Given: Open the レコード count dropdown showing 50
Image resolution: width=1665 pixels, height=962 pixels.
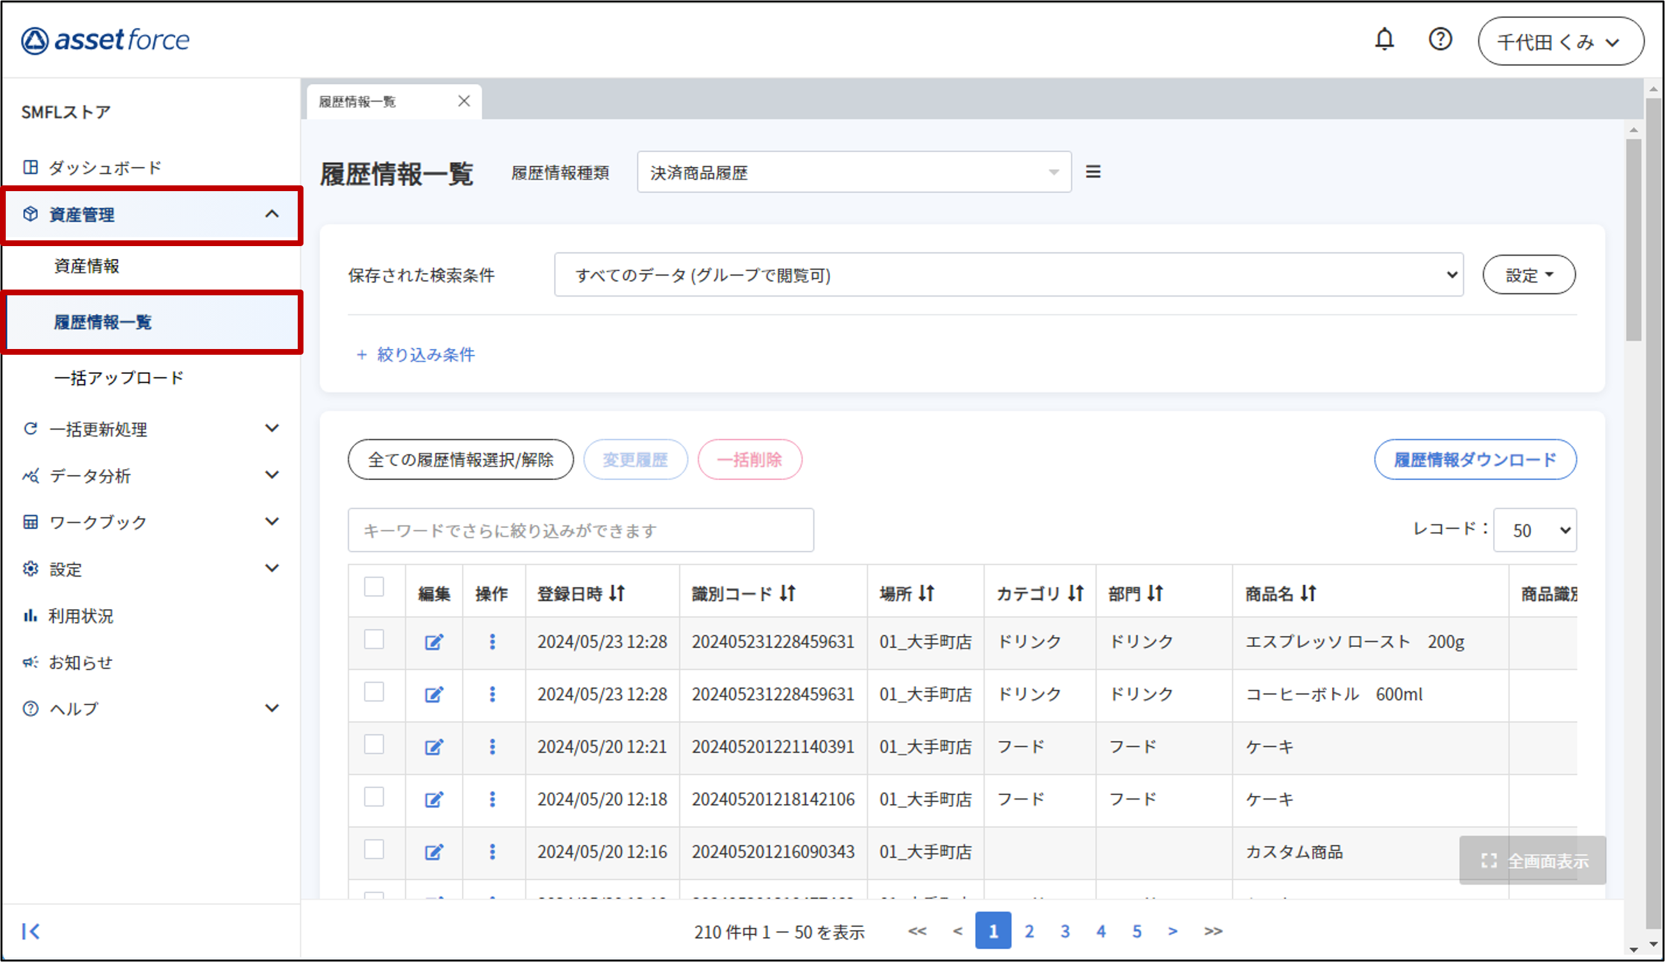Looking at the screenshot, I should pyautogui.click(x=1534, y=530).
